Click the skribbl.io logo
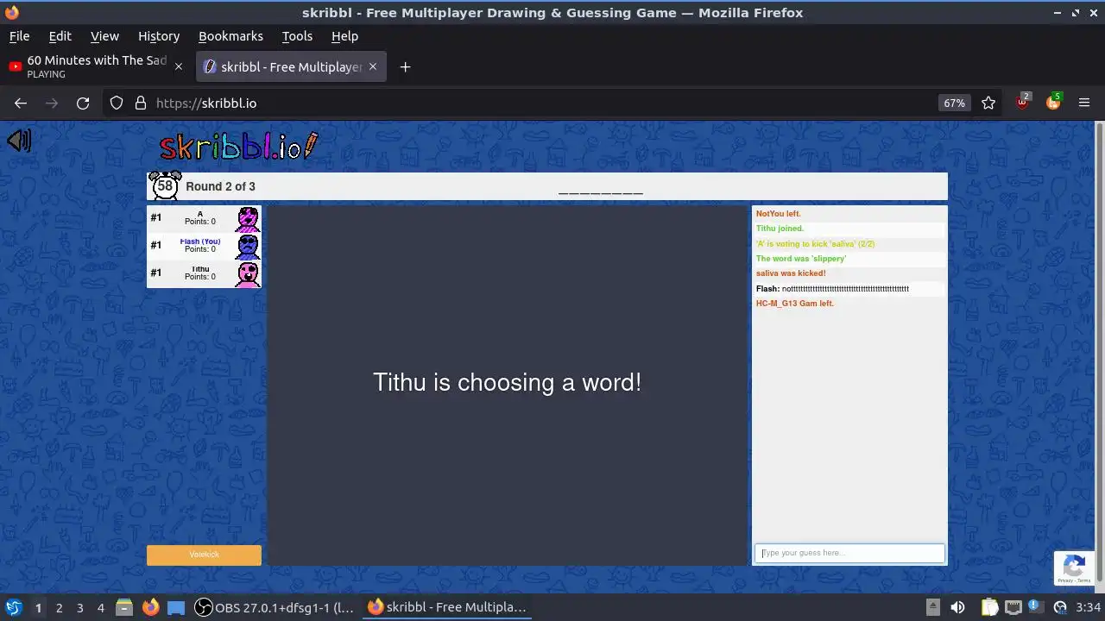The width and height of the screenshot is (1105, 621). pos(239,147)
